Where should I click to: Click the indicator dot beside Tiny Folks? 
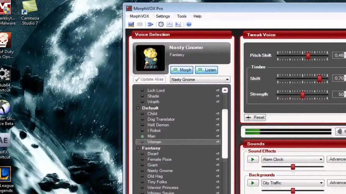coord(142,182)
